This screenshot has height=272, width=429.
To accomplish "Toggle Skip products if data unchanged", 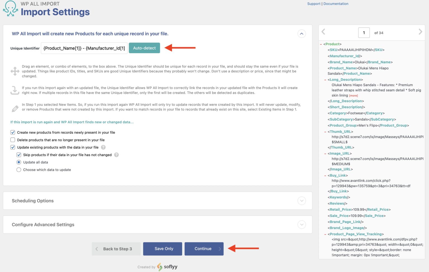I will (19, 155).
